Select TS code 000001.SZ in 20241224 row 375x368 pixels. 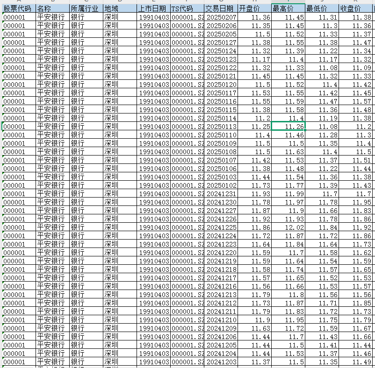(187, 236)
